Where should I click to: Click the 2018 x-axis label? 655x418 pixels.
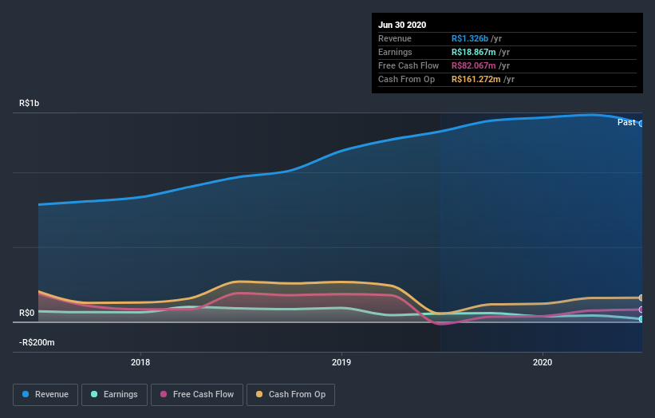140,362
